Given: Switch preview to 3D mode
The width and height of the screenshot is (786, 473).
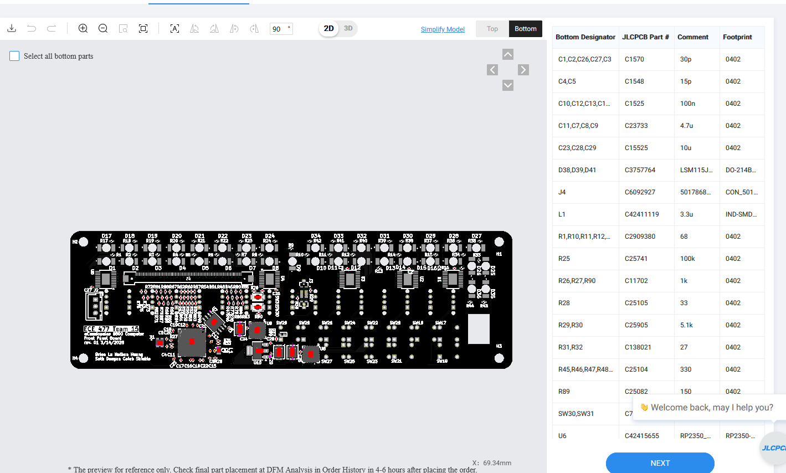Looking at the screenshot, I should click(x=348, y=28).
